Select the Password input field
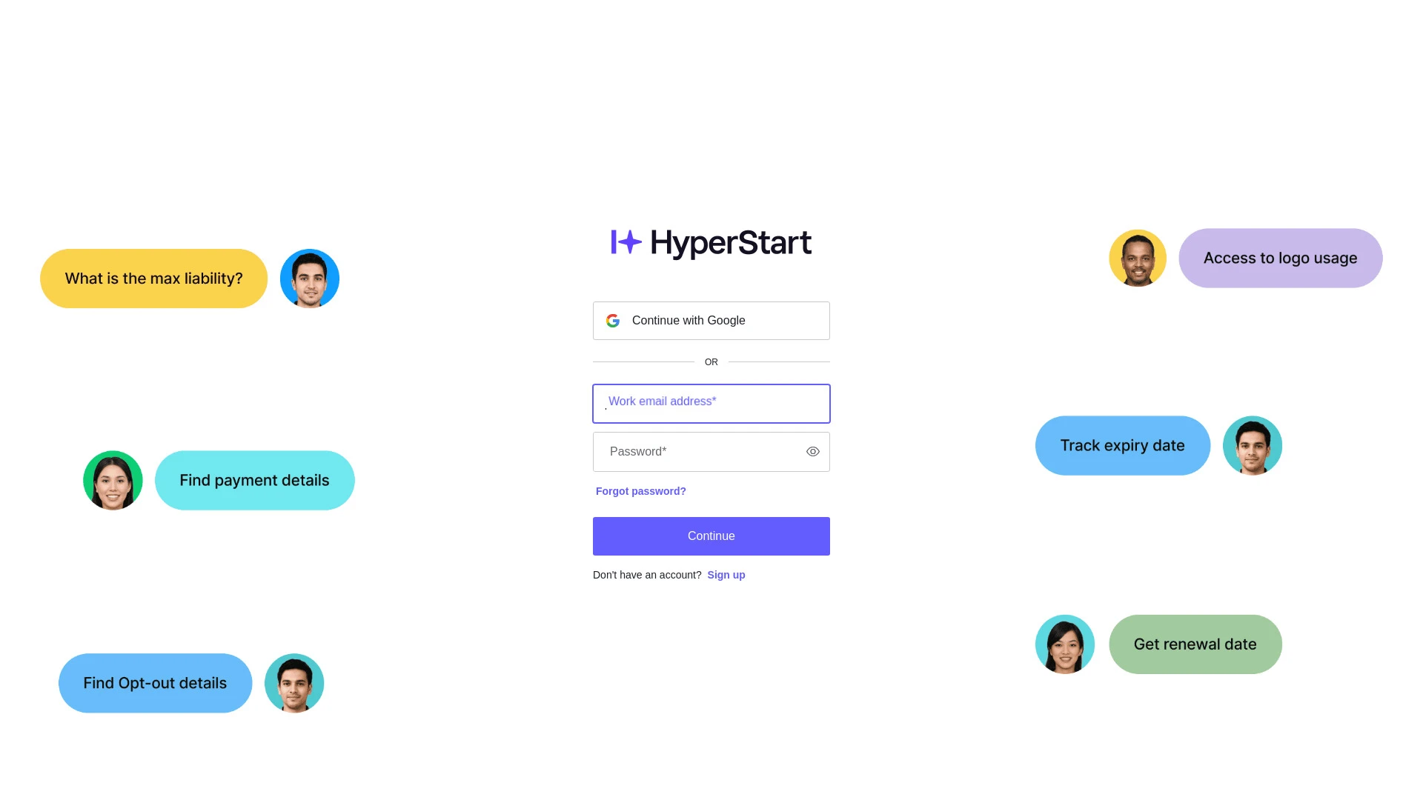1423x800 pixels. click(x=711, y=451)
